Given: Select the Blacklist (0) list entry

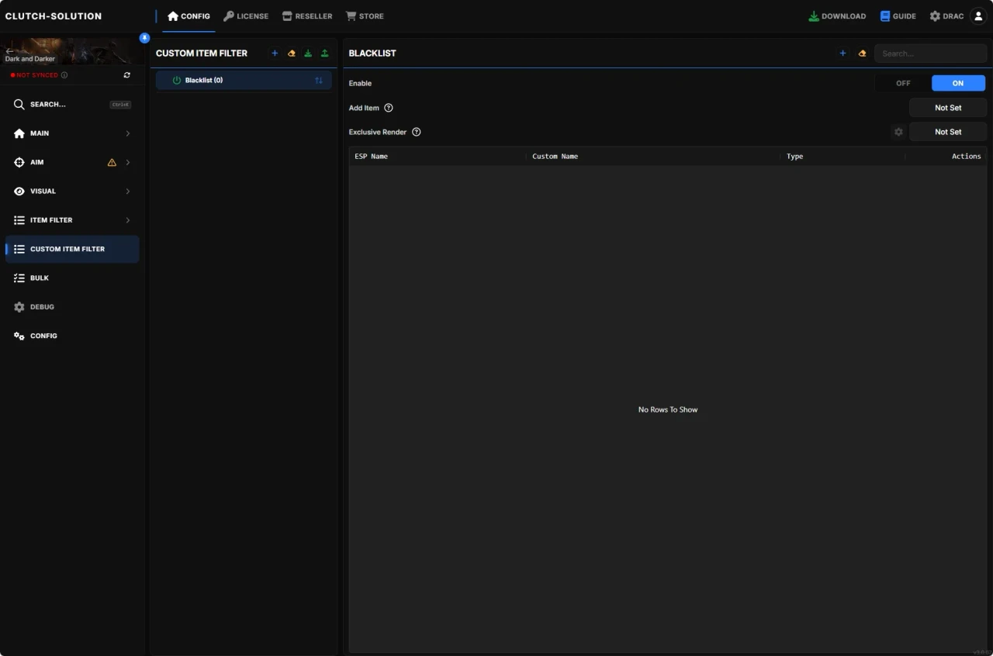Looking at the screenshot, I should click(x=244, y=81).
